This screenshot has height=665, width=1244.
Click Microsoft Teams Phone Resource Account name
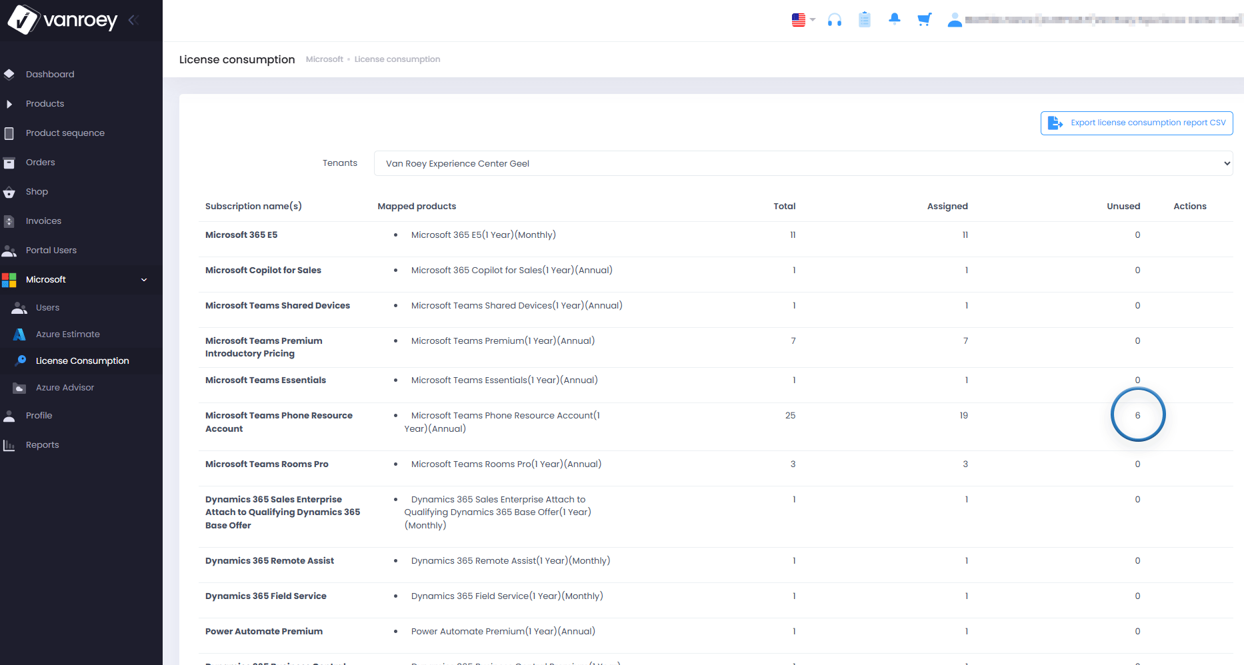tap(279, 422)
